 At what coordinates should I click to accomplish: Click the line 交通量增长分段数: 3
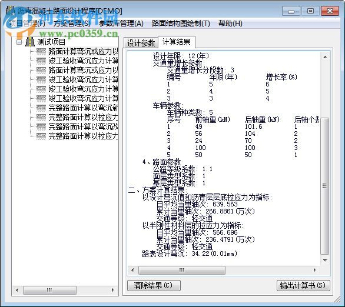[x=200, y=70]
